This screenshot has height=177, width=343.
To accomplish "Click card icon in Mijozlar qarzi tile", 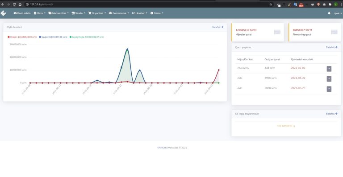I will (x=277, y=32).
